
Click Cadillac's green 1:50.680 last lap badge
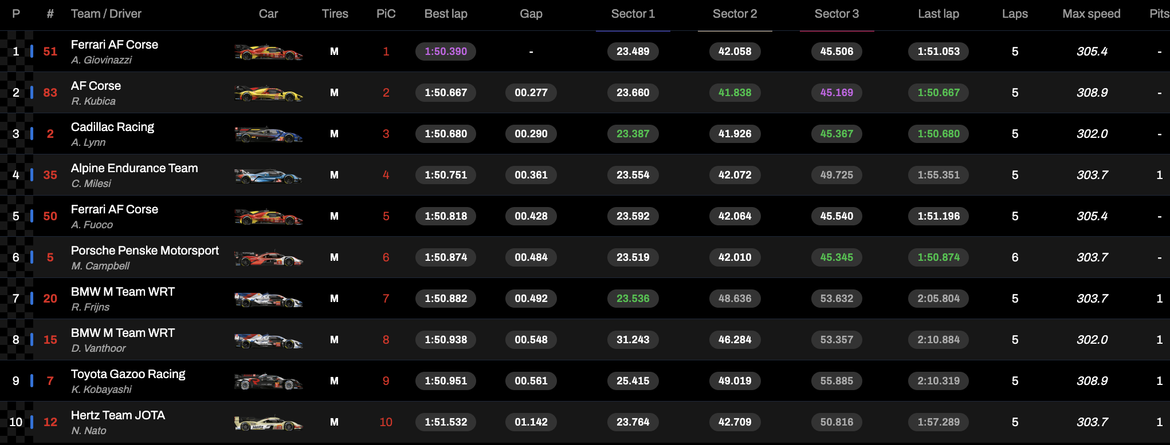(939, 134)
